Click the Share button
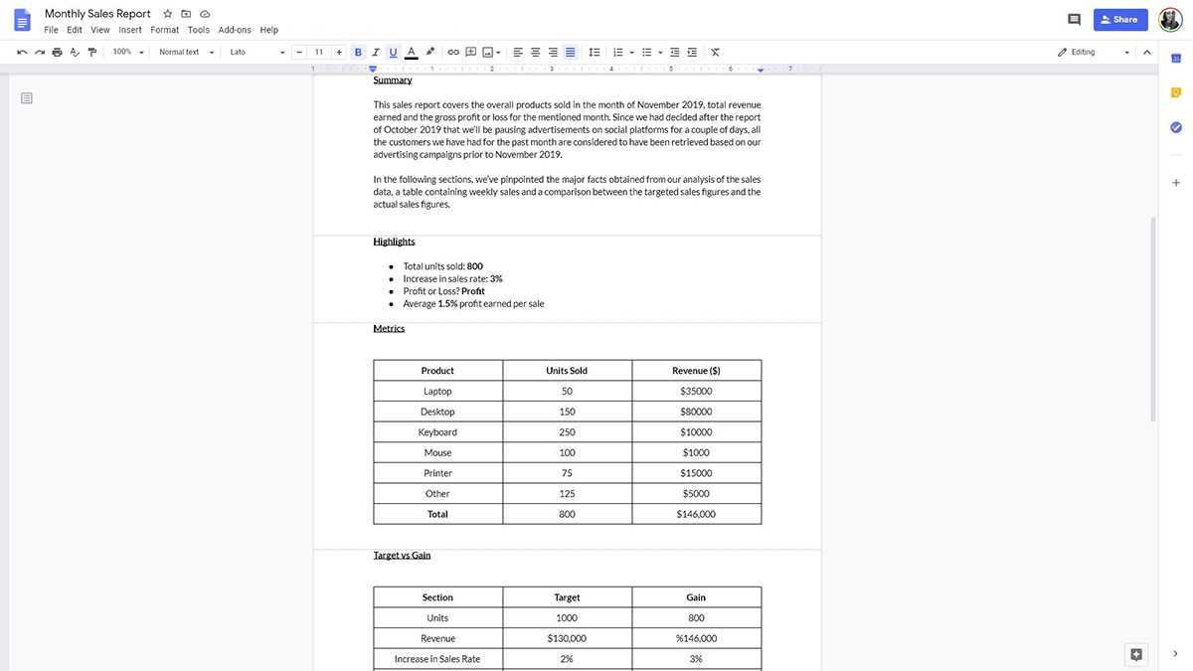Viewport: 1193px width, 671px height. pyautogui.click(x=1120, y=19)
